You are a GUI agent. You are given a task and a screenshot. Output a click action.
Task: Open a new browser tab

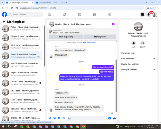coord(67,3)
